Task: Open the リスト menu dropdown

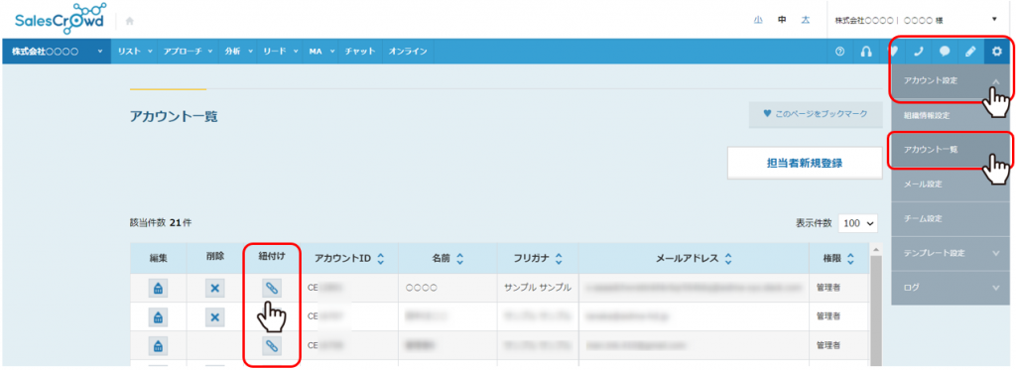Action: [134, 52]
